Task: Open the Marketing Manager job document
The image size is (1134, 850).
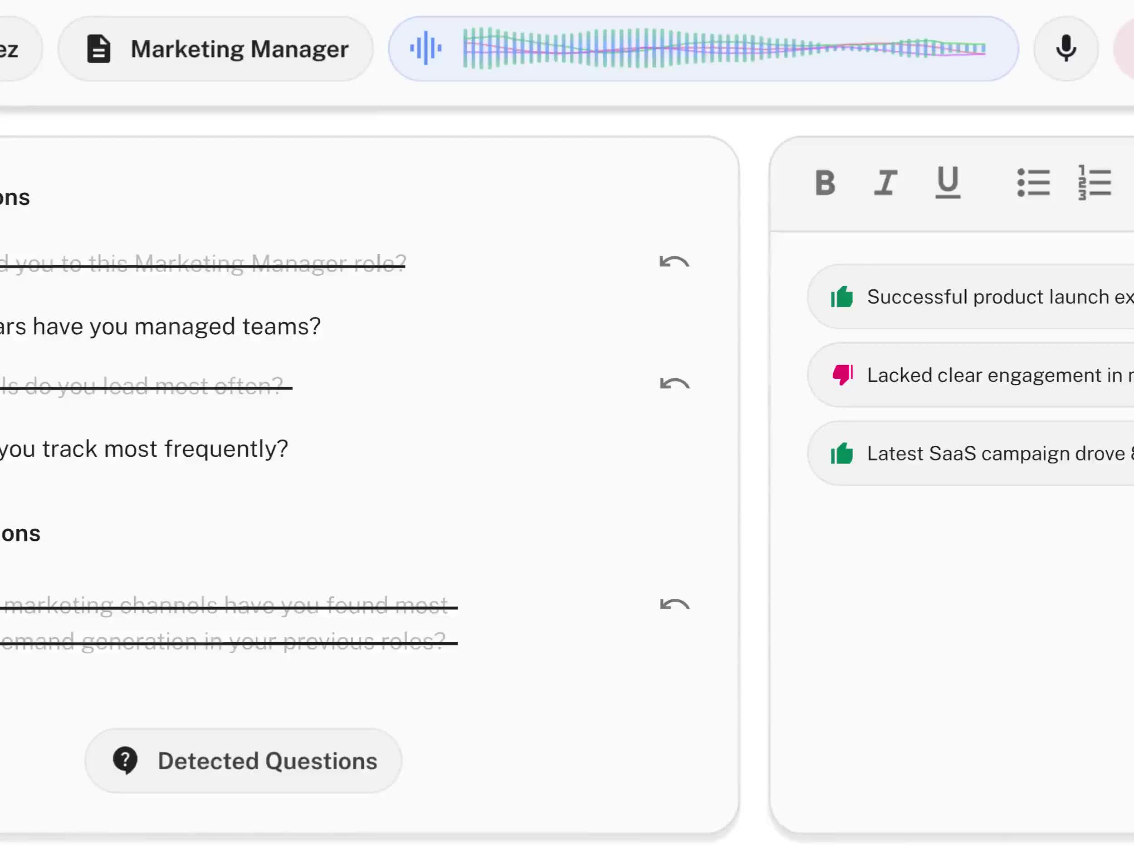Action: pos(216,49)
